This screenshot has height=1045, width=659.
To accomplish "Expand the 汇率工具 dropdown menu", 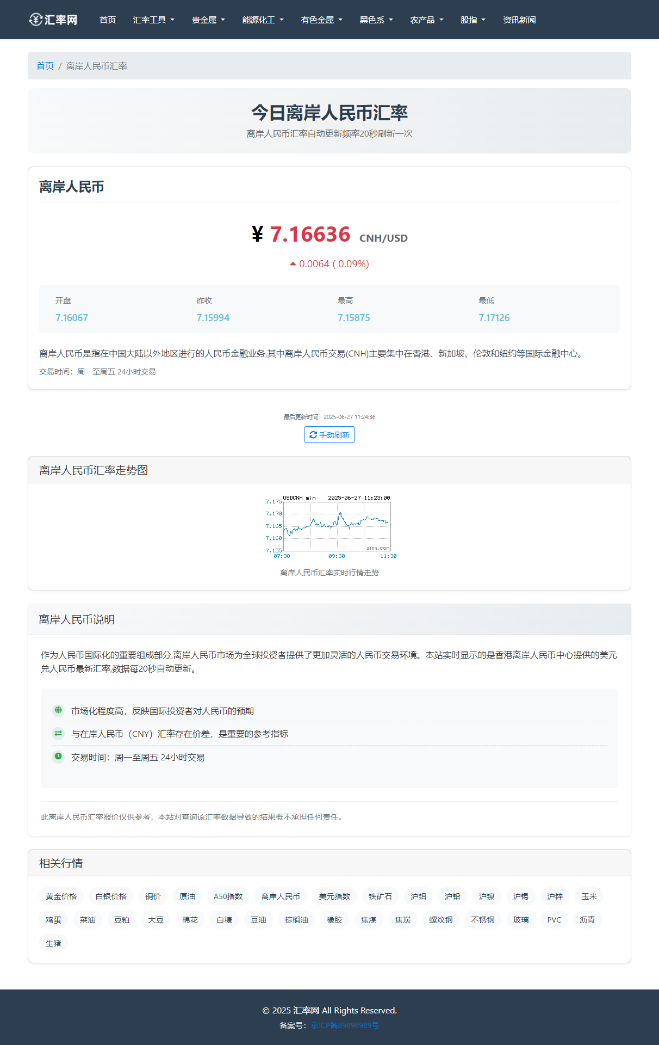I will click(x=153, y=20).
